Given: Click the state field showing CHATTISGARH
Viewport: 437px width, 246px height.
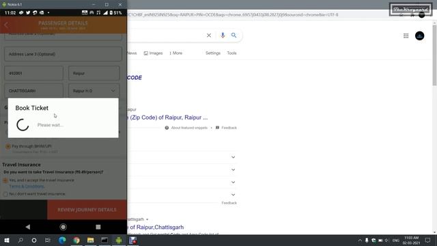Looking at the screenshot, I should 33,91.
